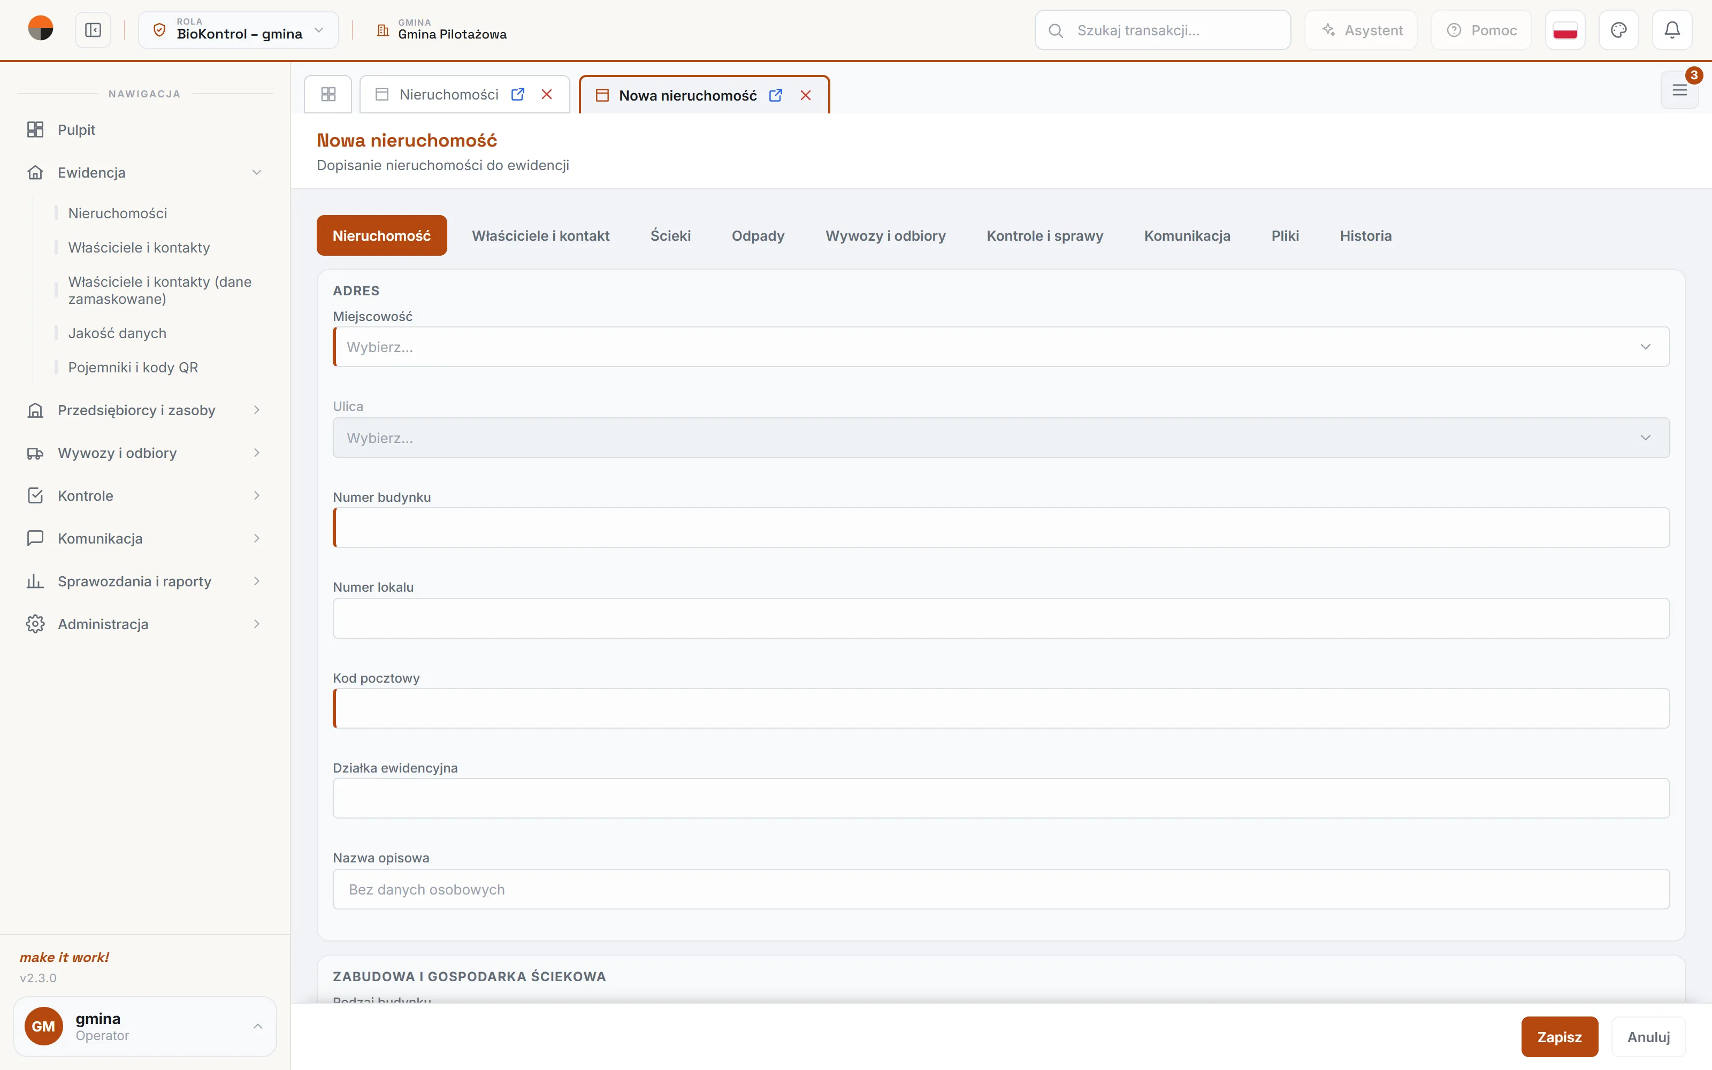Image resolution: width=1712 pixels, height=1070 pixels.
Task: Open the notifications bell
Action: click(1672, 30)
